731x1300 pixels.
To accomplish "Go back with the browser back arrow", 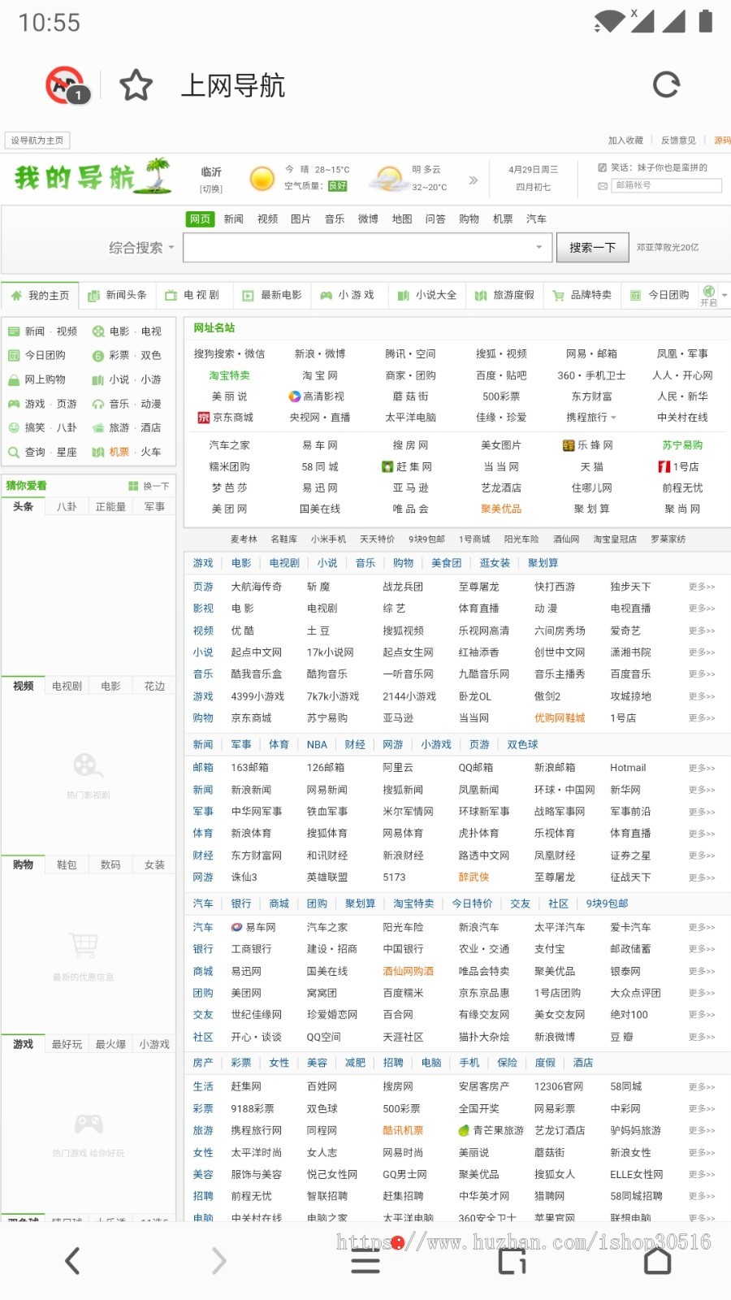I will click(72, 1261).
